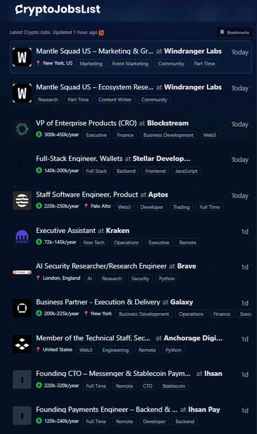257x434 pixels.
Task: Select the Frontend tag
Action: pyautogui.click(x=155, y=171)
